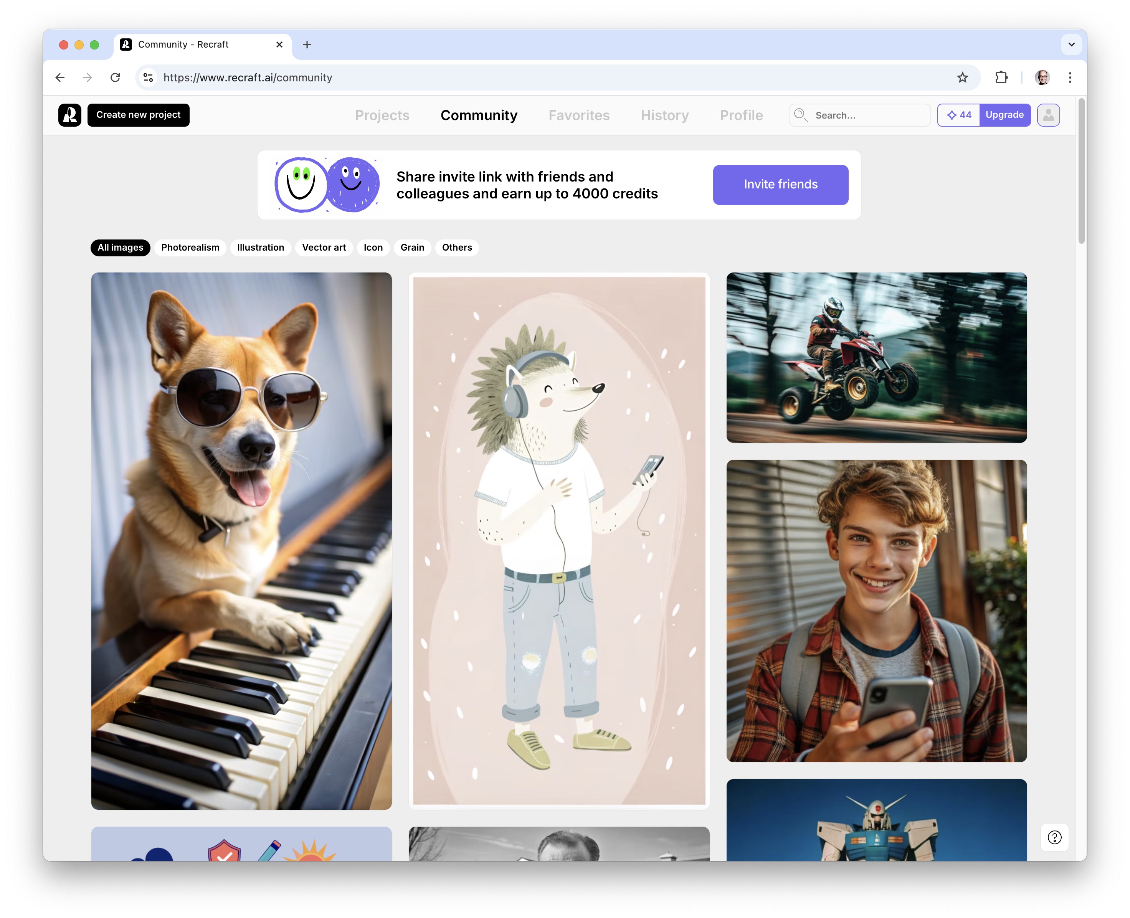Switch to the Projects tab
Viewport: 1130px width, 918px height.
[x=382, y=115]
